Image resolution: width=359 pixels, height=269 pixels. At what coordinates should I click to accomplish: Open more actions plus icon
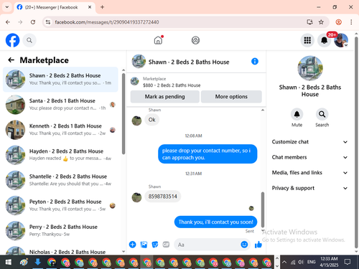(x=133, y=245)
